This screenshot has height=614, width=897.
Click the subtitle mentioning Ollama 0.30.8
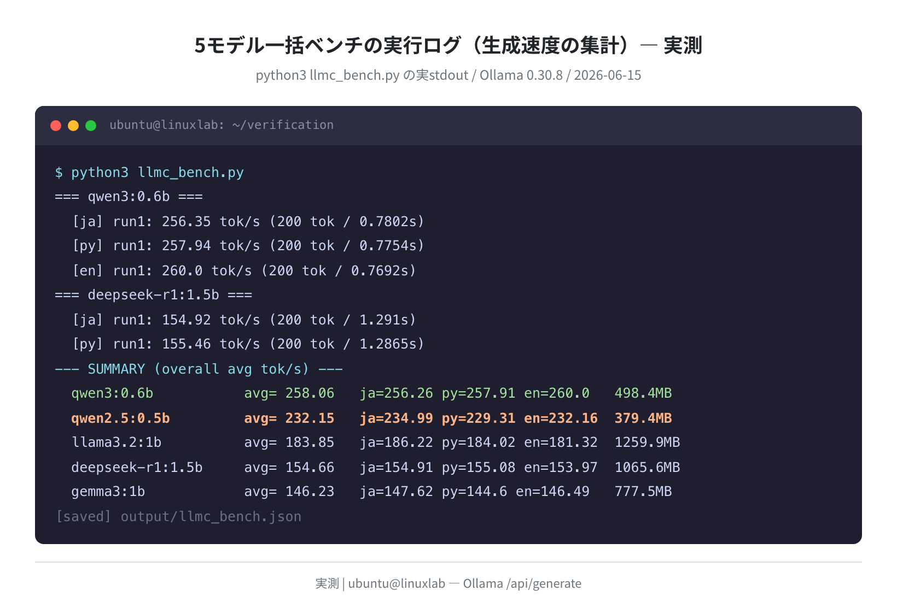click(449, 75)
